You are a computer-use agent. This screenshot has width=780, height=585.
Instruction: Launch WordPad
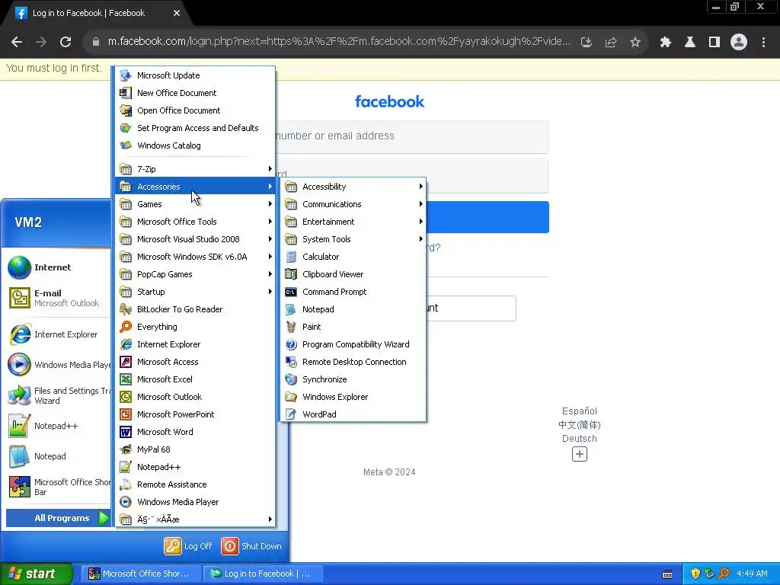click(x=353, y=414)
